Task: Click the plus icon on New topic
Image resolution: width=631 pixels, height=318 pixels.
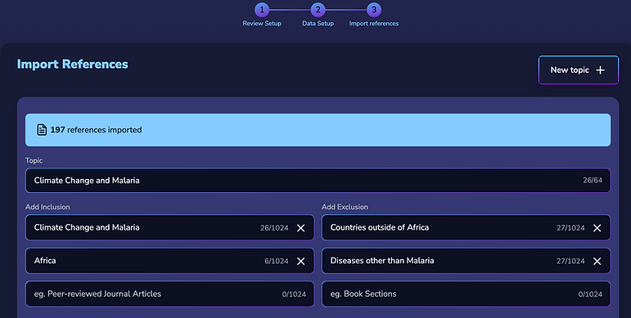Action: [601, 70]
